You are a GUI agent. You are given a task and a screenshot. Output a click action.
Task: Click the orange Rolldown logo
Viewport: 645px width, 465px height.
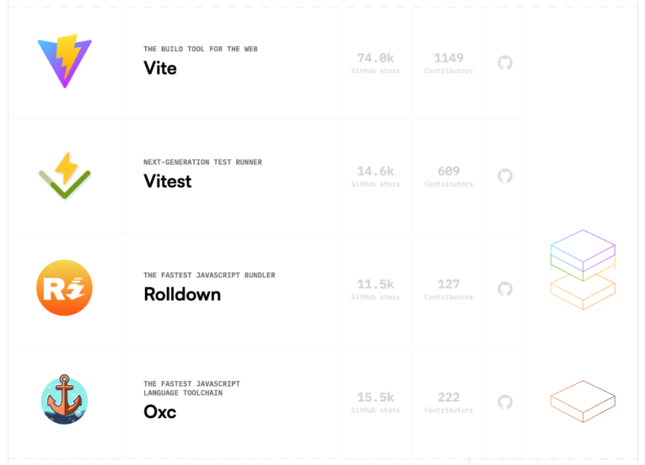pos(64,288)
